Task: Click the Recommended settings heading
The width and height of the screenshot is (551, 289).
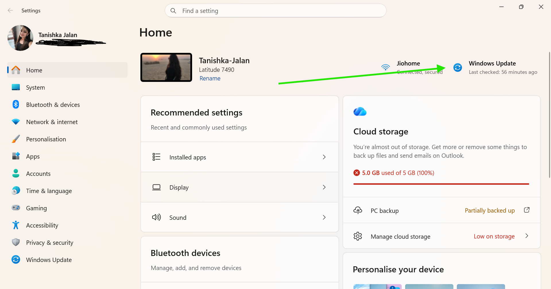Action: tap(196, 113)
